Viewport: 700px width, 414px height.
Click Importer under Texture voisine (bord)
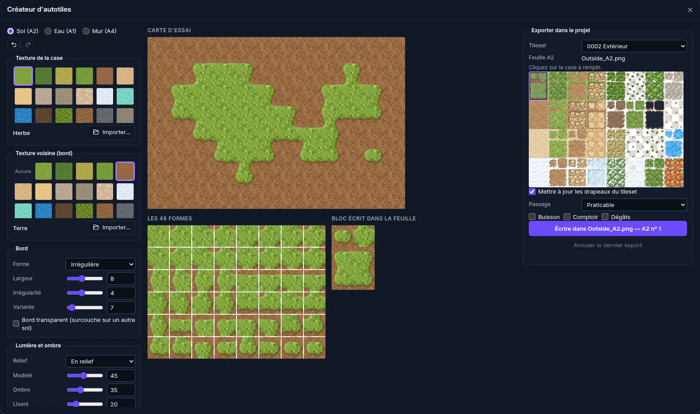click(112, 228)
